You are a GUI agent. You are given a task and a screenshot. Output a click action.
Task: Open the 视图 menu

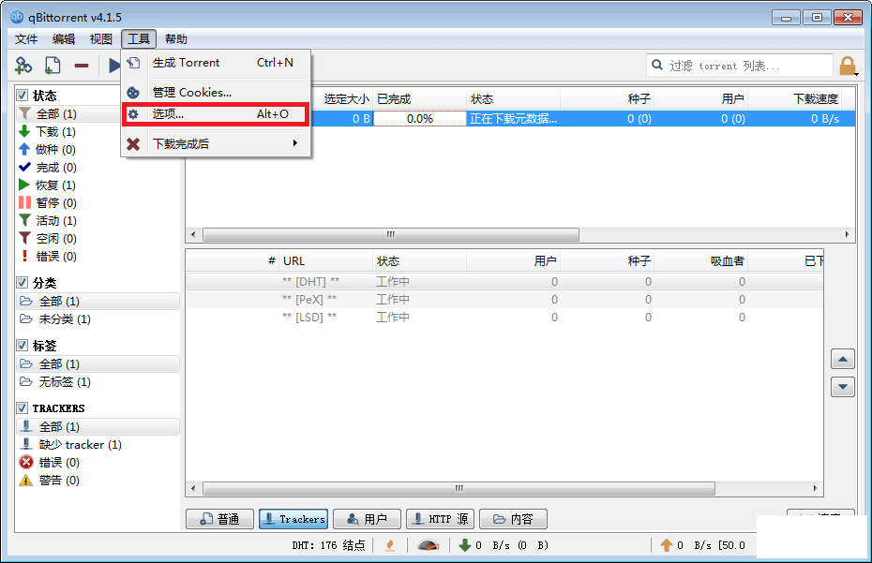coord(100,39)
